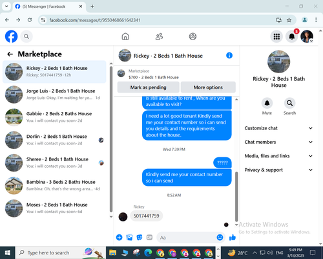Open the Gabbie 2 Beds 2 Baths House chat

click(54, 117)
